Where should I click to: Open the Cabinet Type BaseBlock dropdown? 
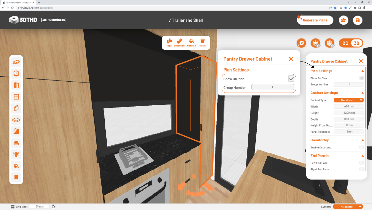pyautogui.click(x=348, y=100)
